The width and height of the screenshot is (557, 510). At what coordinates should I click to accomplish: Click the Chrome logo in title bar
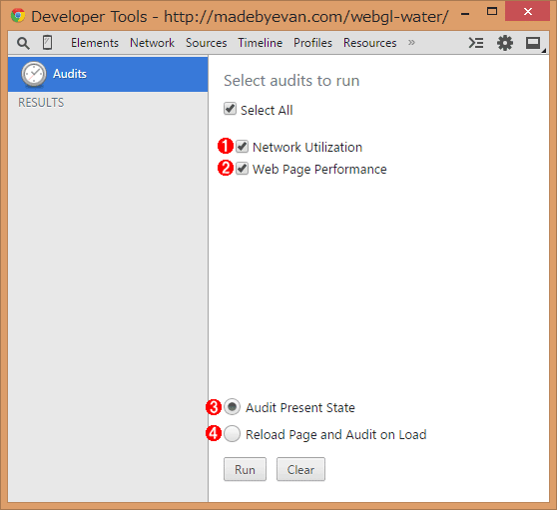(18, 16)
